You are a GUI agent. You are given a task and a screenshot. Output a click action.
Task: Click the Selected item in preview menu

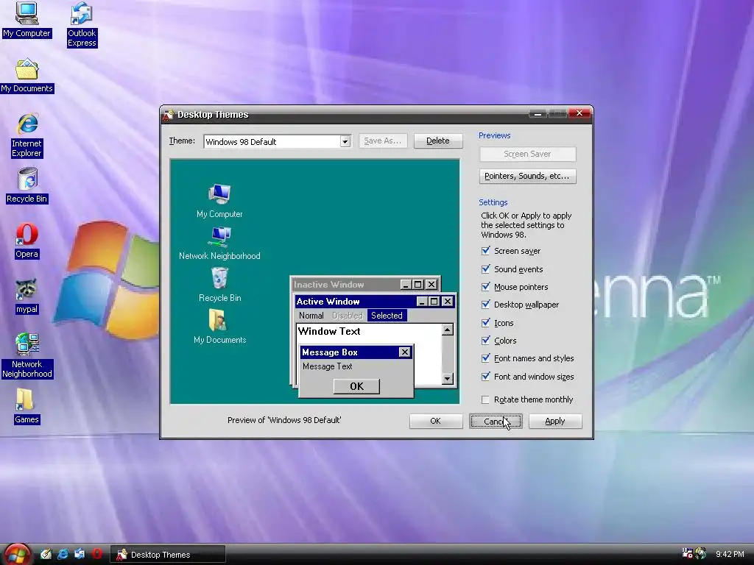(x=387, y=316)
